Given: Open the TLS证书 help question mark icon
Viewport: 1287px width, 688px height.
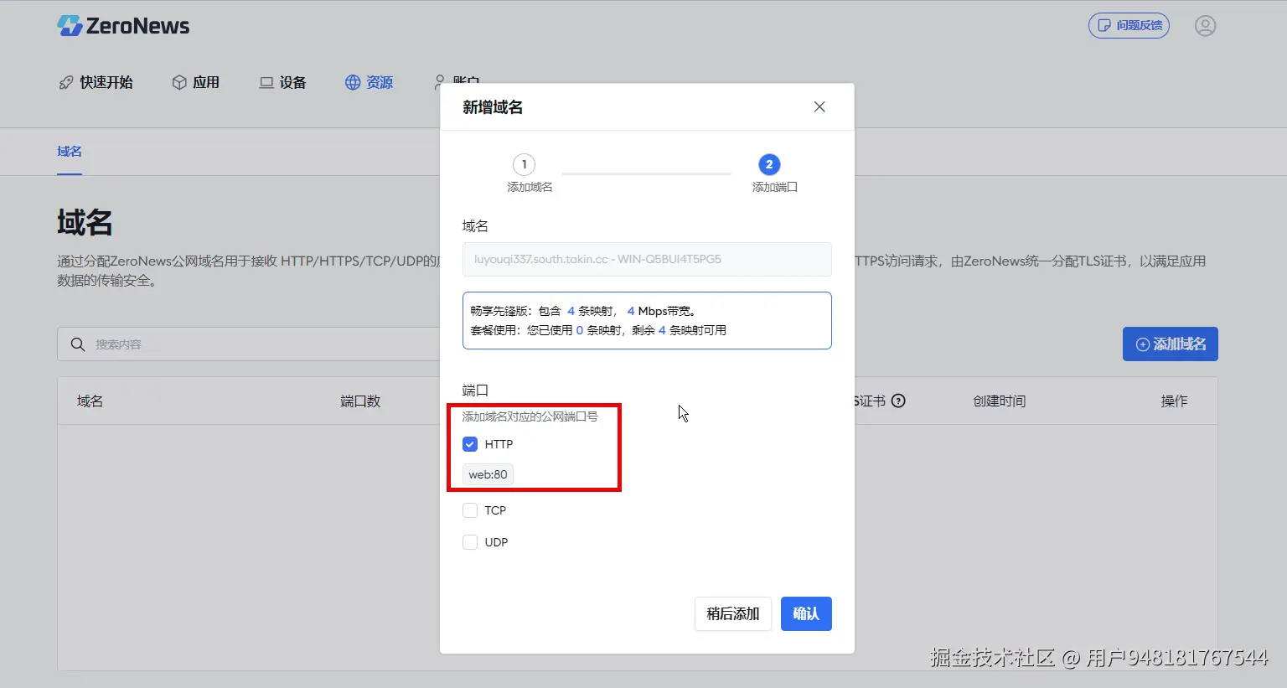Looking at the screenshot, I should pyautogui.click(x=897, y=401).
